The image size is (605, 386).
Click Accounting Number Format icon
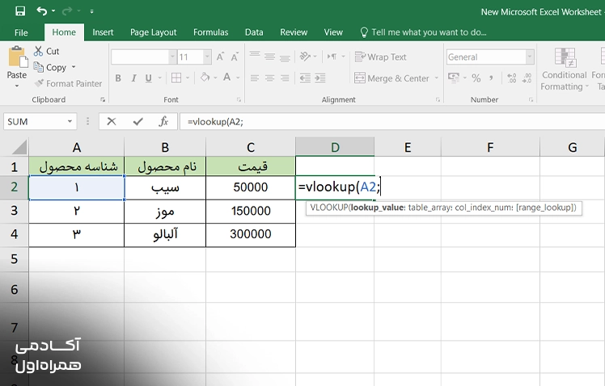pos(454,78)
